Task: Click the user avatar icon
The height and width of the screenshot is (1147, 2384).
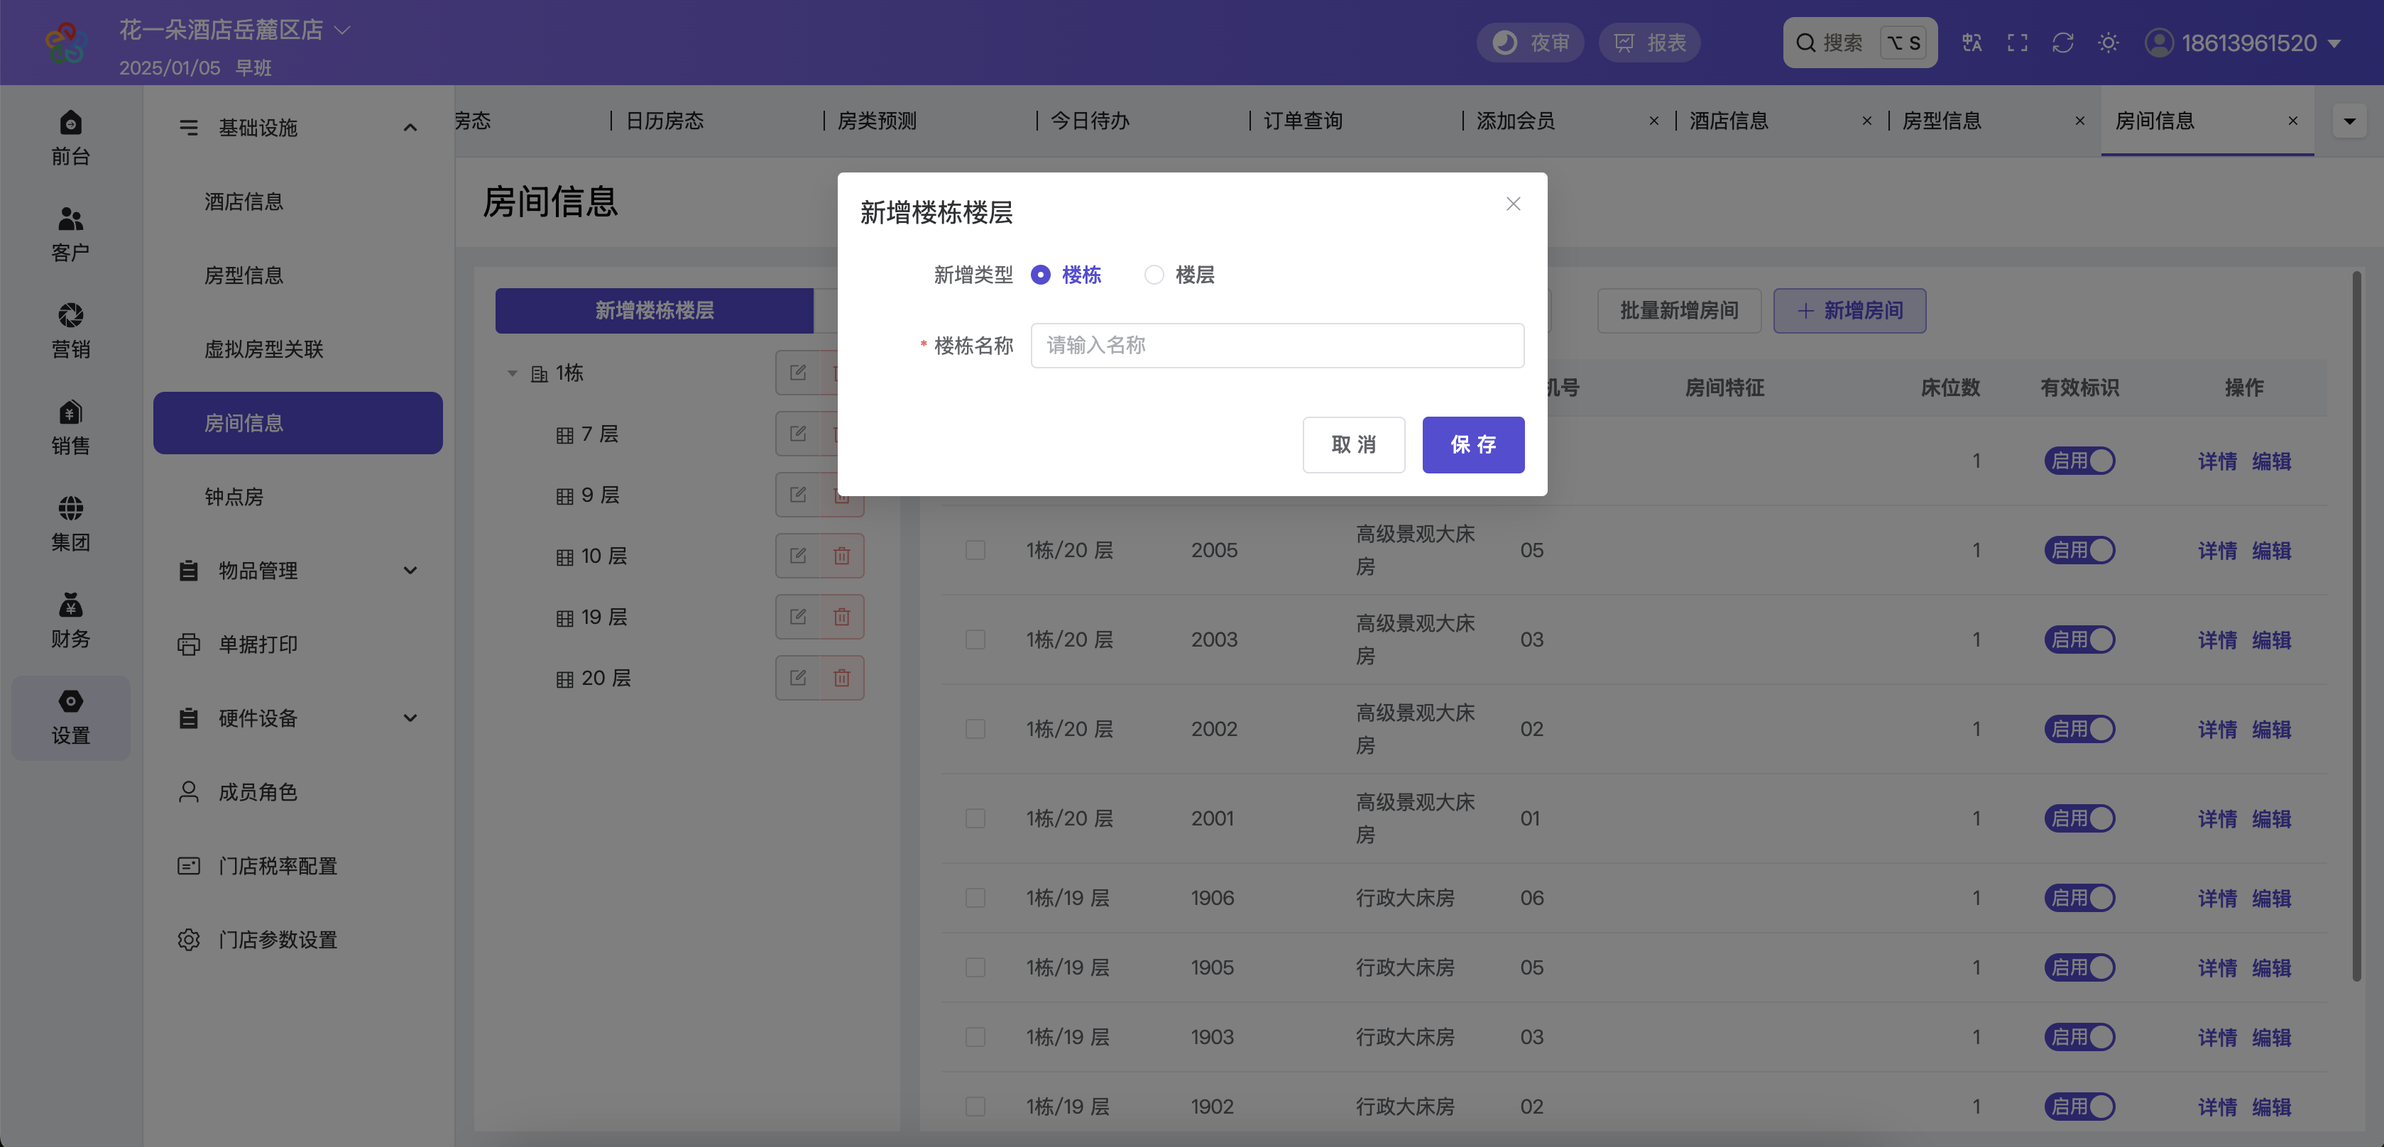Action: point(2158,43)
